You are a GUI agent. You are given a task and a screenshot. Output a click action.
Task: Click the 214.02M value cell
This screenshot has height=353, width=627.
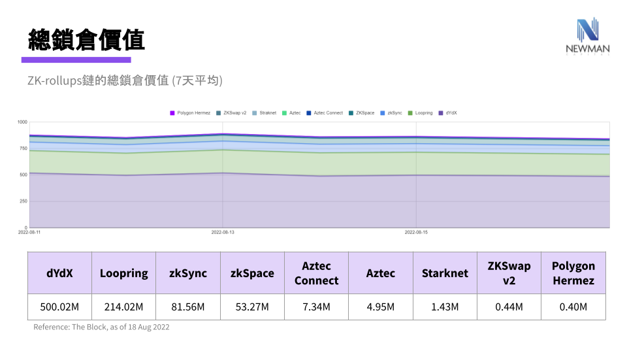tap(123, 307)
